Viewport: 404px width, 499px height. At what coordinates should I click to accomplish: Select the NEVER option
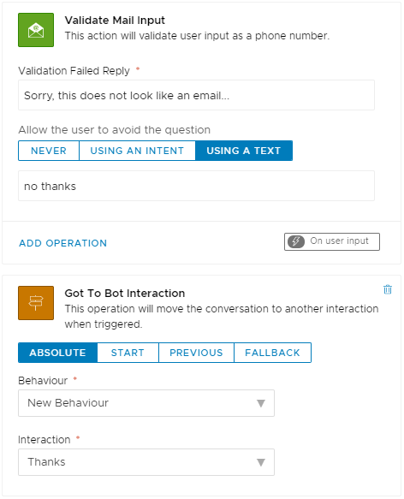point(49,151)
